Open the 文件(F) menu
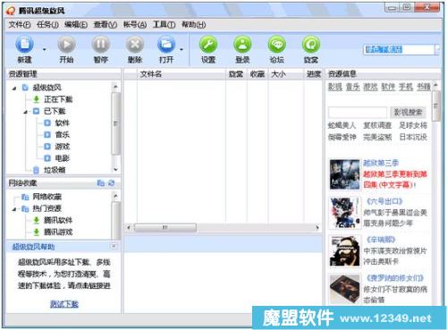This screenshot has height=330, width=447. (x=20, y=24)
